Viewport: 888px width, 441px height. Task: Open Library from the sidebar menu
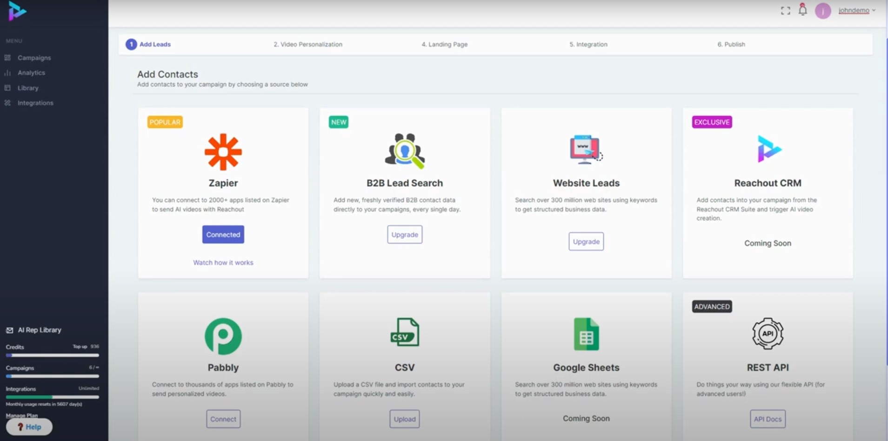click(28, 88)
